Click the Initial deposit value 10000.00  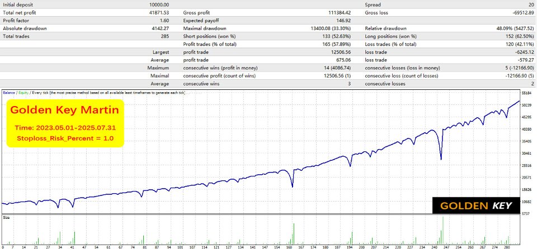click(159, 5)
